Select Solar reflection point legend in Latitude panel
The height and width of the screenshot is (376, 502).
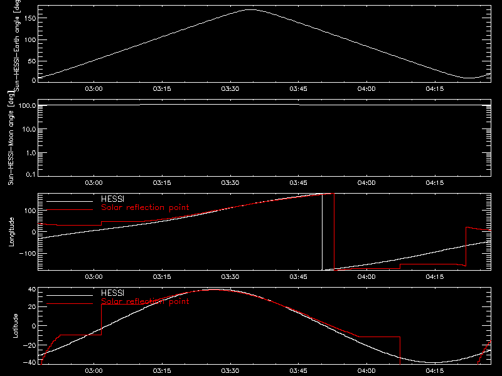click(145, 301)
